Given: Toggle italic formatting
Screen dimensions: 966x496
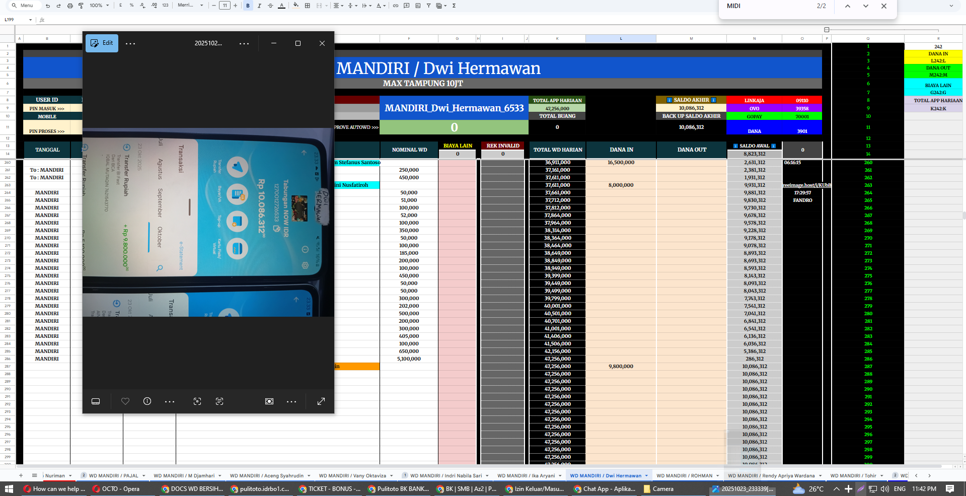Looking at the screenshot, I should 259,6.
